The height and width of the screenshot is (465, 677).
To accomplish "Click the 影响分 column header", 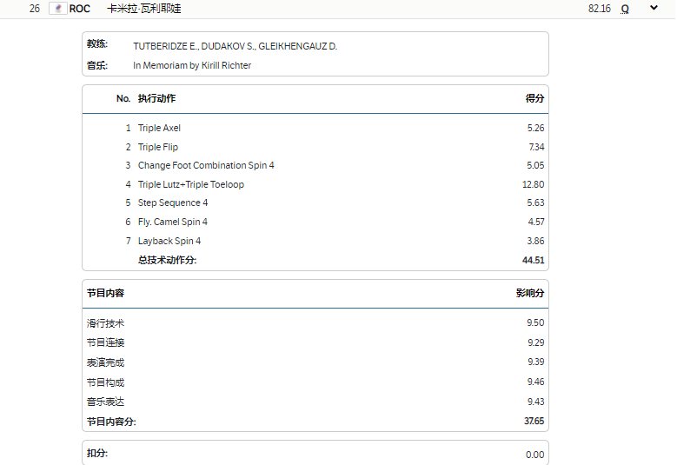I will tap(530, 293).
